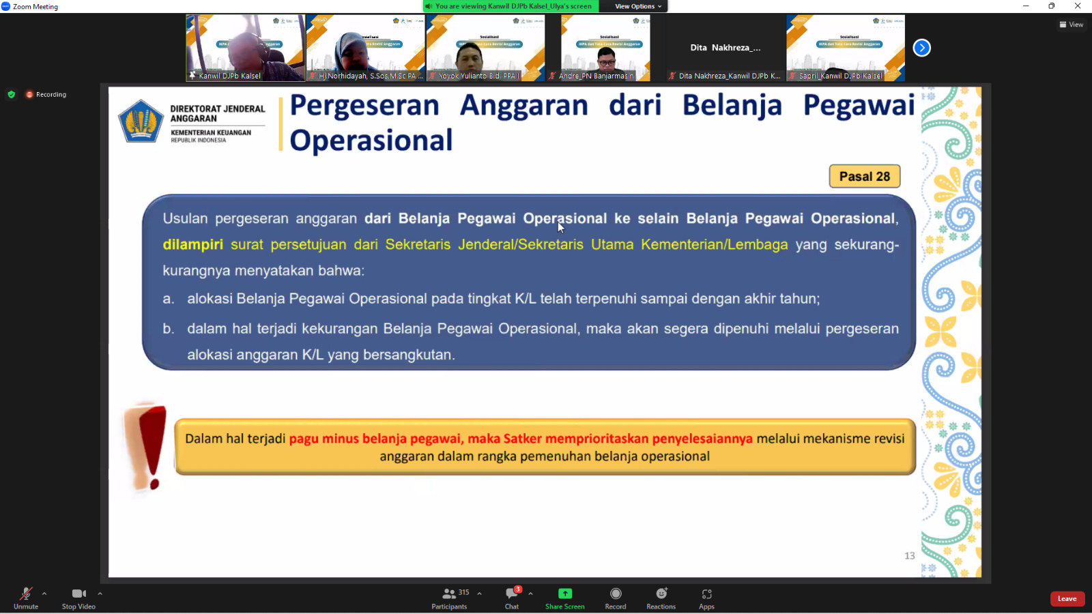
Task: Open the View Options menu
Action: pyautogui.click(x=637, y=6)
